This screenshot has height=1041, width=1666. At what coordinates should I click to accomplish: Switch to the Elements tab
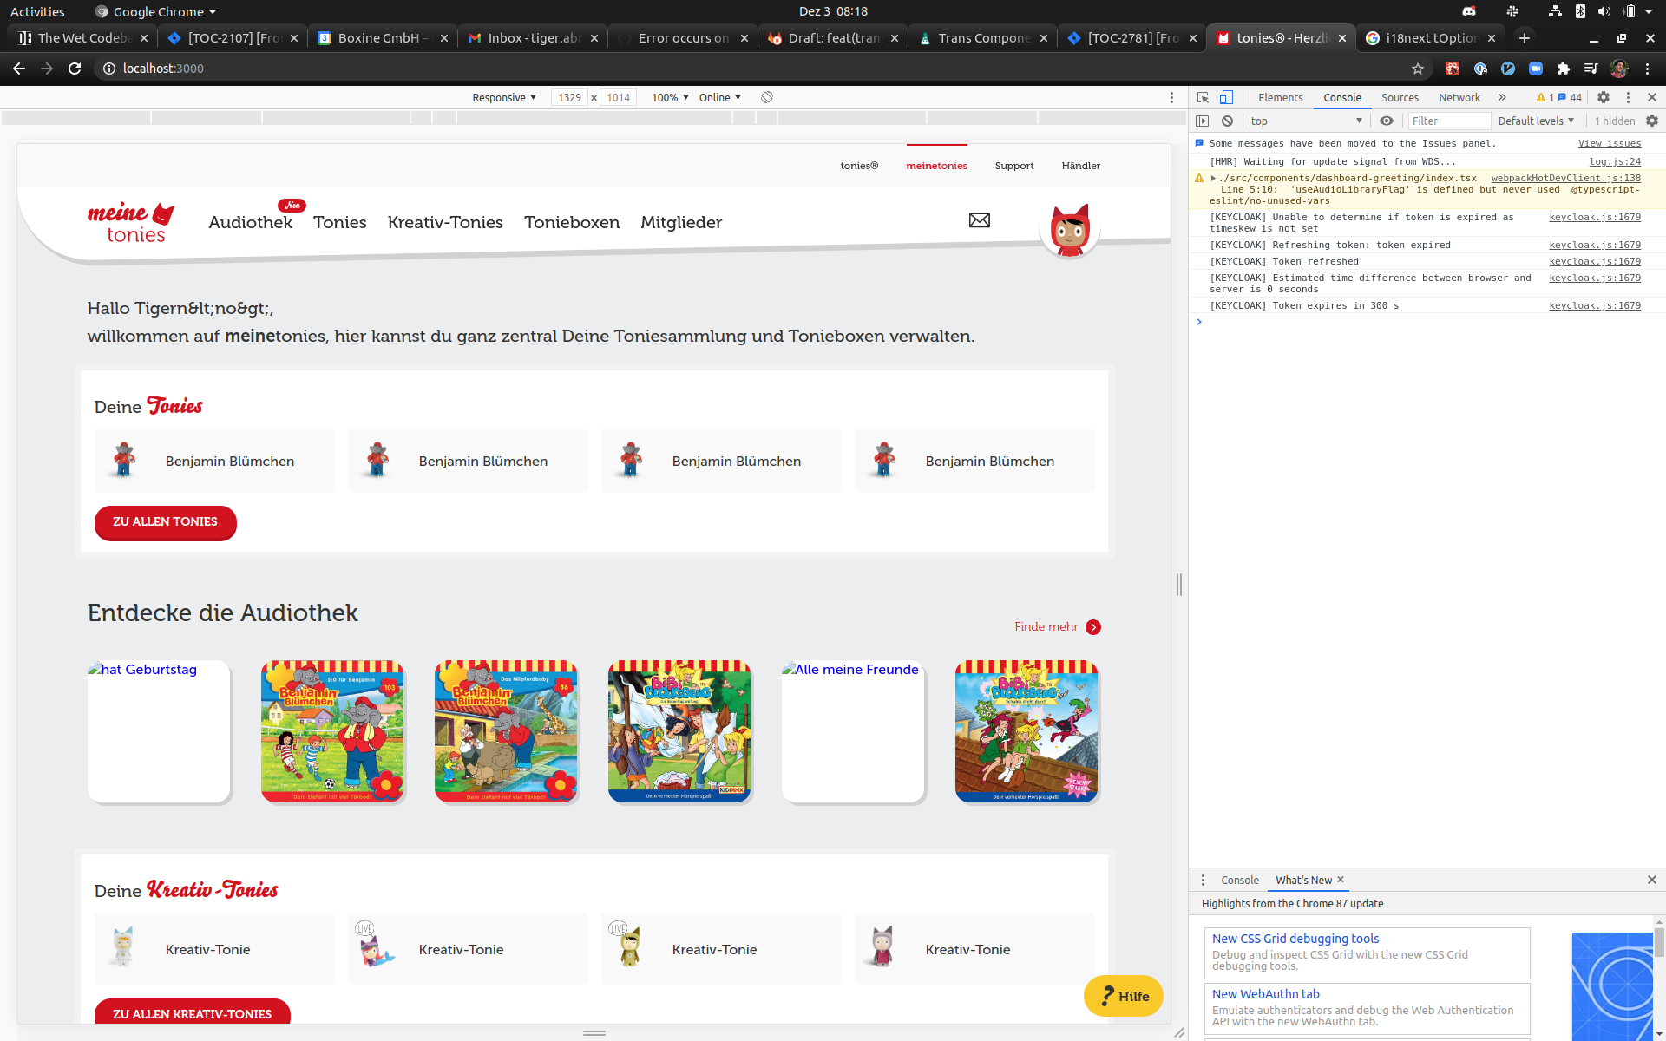[1280, 97]
